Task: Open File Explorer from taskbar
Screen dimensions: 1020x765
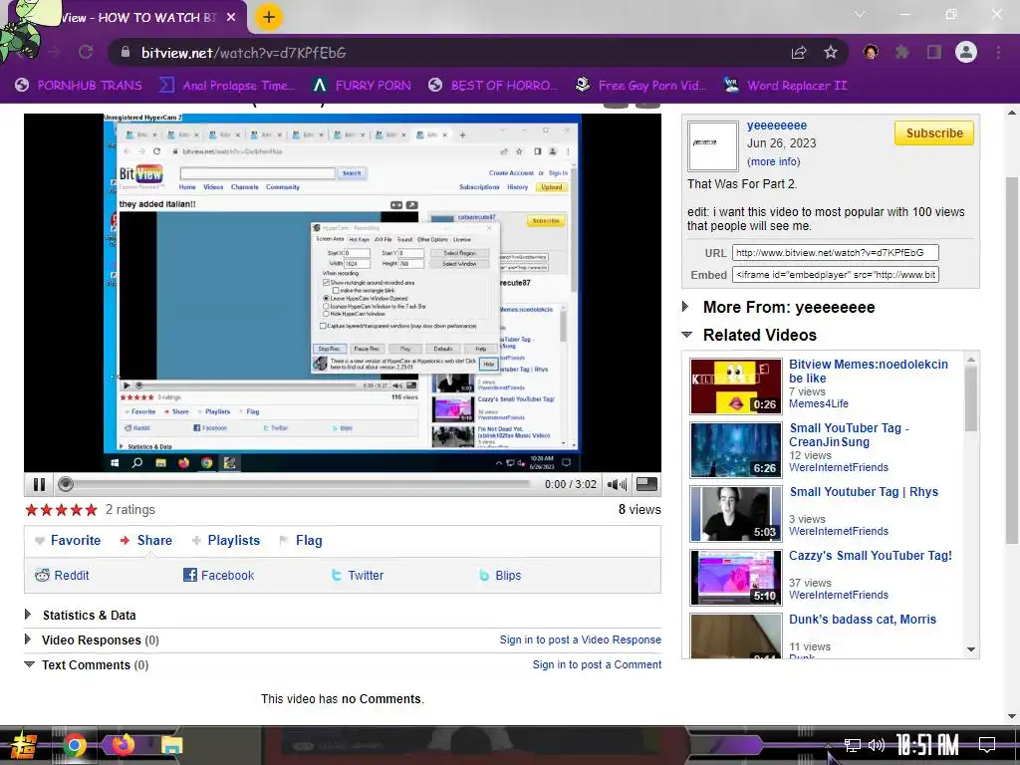Action: [x=171, y=745]
